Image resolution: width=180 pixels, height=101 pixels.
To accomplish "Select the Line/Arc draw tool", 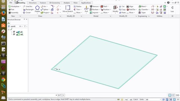I will 28,6.
